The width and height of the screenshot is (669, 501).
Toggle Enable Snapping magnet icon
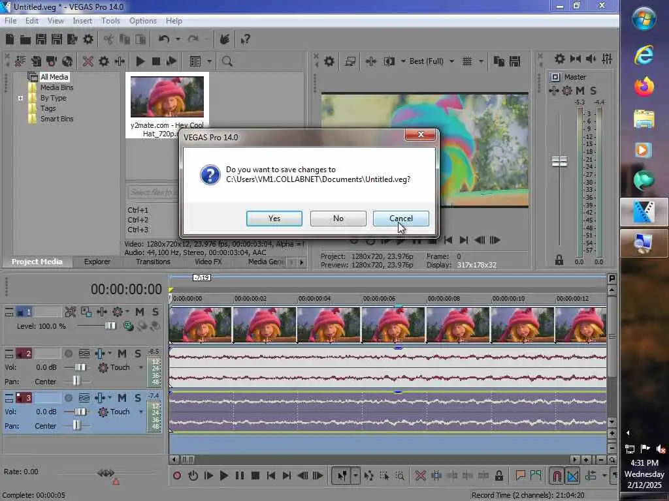(x=557, y=476)
